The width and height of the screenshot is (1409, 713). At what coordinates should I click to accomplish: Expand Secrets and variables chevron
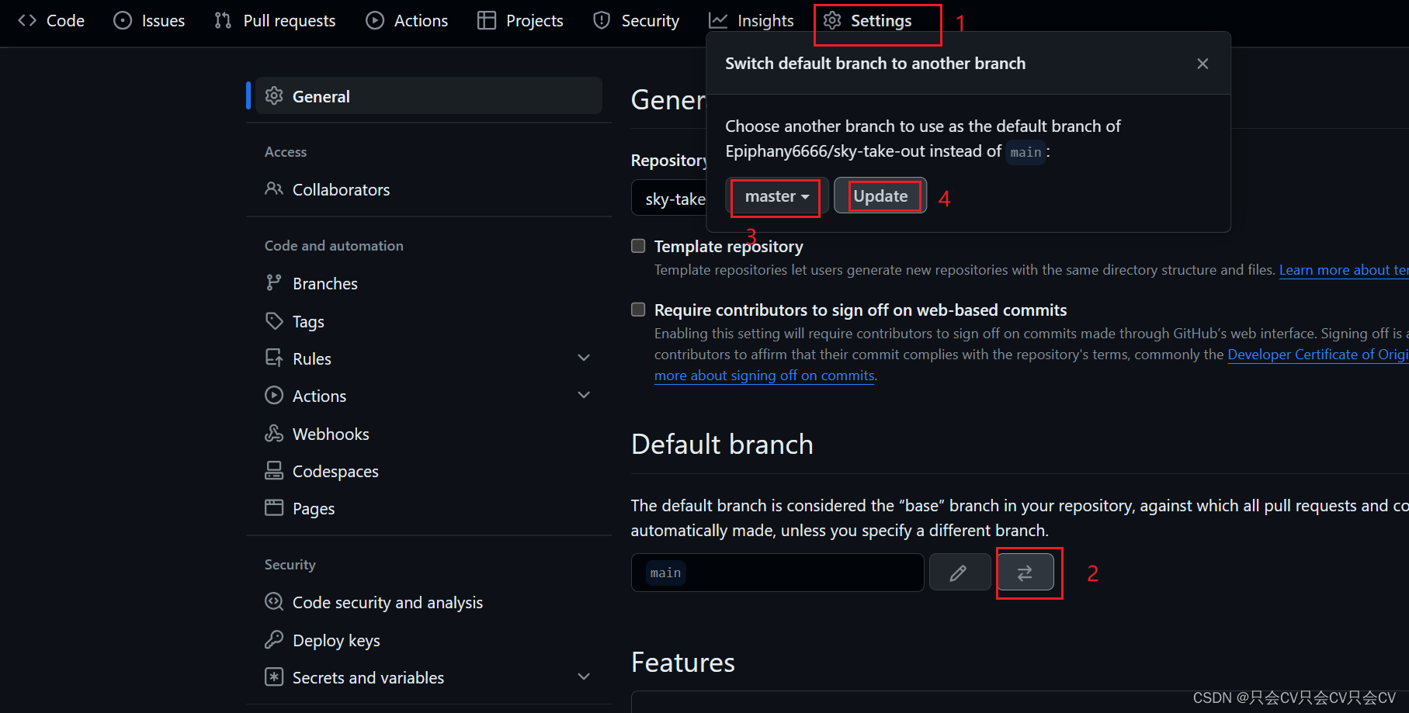click(584, 677)
